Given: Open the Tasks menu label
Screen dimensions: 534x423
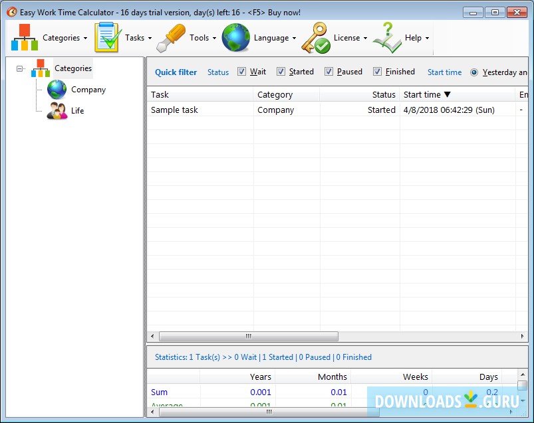Looking at the screenshot, I should [134, 38].
